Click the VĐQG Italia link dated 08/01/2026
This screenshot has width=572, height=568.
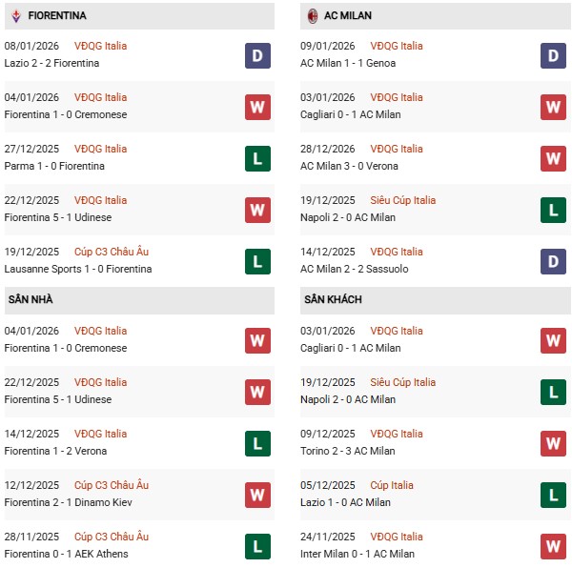pos(101,46)
